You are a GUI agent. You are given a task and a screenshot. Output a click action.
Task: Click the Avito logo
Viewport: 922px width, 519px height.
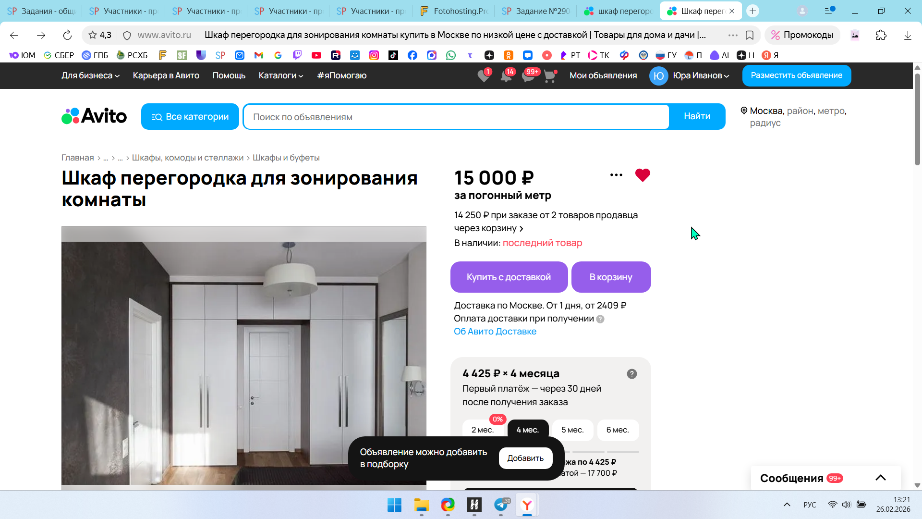point(94,116)
